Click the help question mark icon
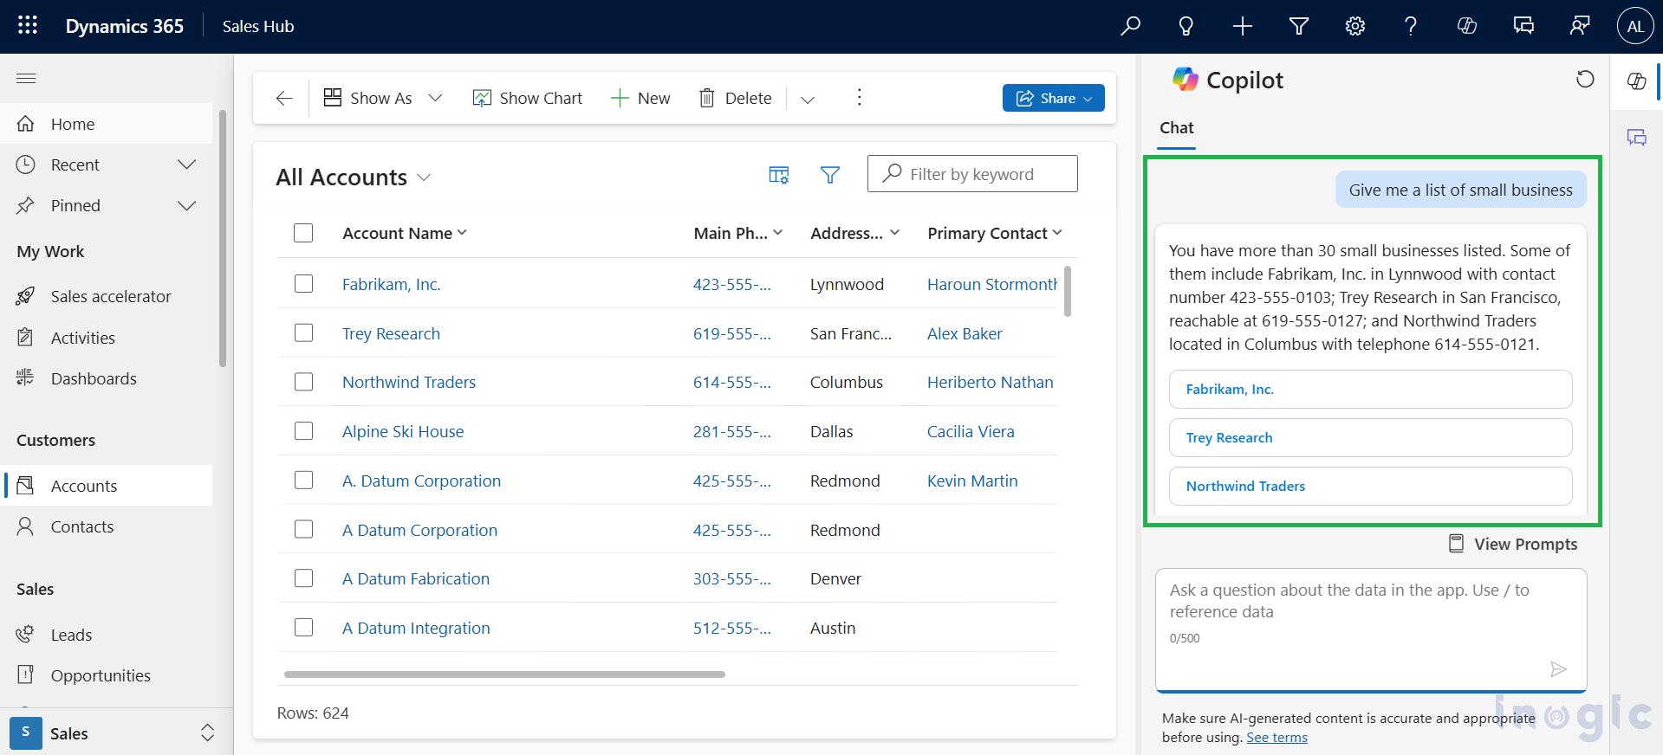 coord(1411,26)
